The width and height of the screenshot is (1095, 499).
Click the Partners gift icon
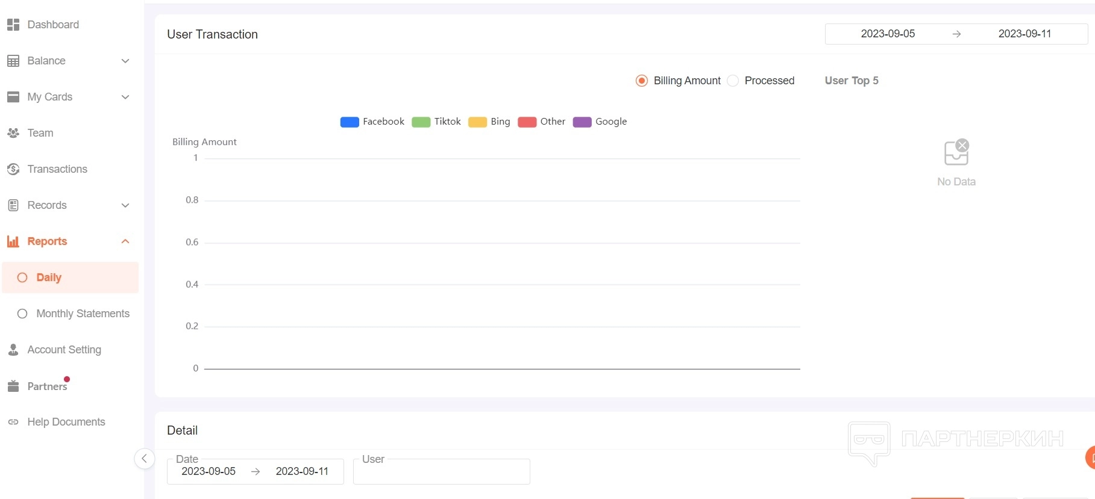tap(13, 386)
